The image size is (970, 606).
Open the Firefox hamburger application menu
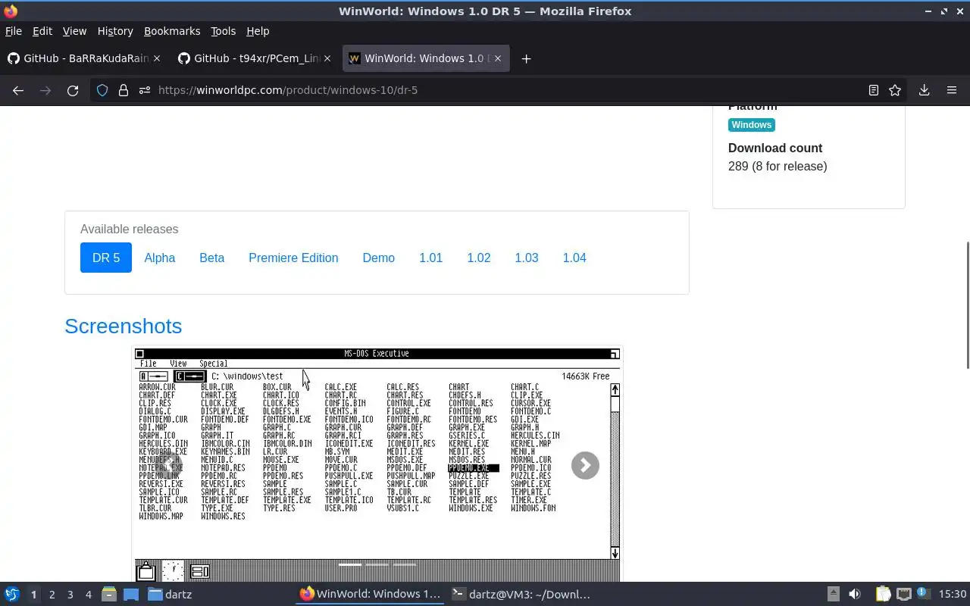pos(952,90)
